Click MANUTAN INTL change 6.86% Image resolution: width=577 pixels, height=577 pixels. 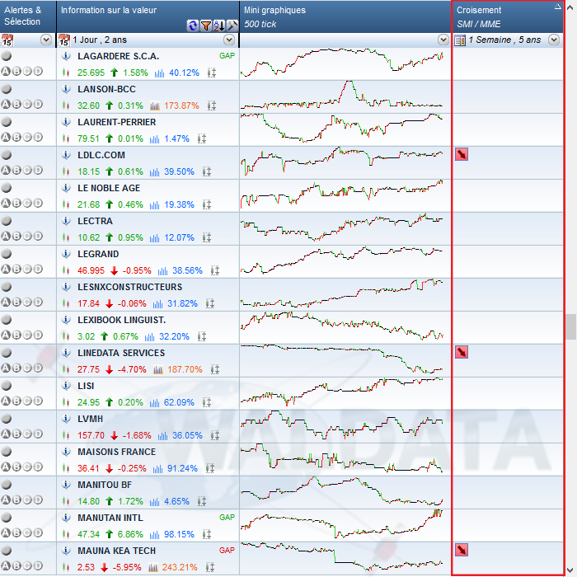point(130,534)
